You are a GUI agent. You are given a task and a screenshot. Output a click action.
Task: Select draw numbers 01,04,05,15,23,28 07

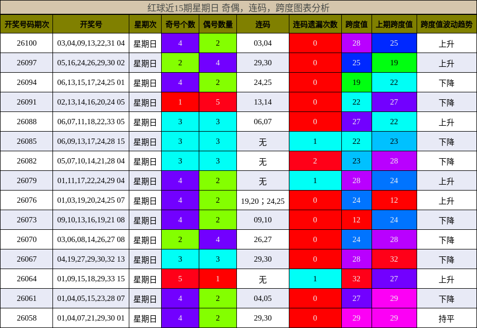point(91,298)
